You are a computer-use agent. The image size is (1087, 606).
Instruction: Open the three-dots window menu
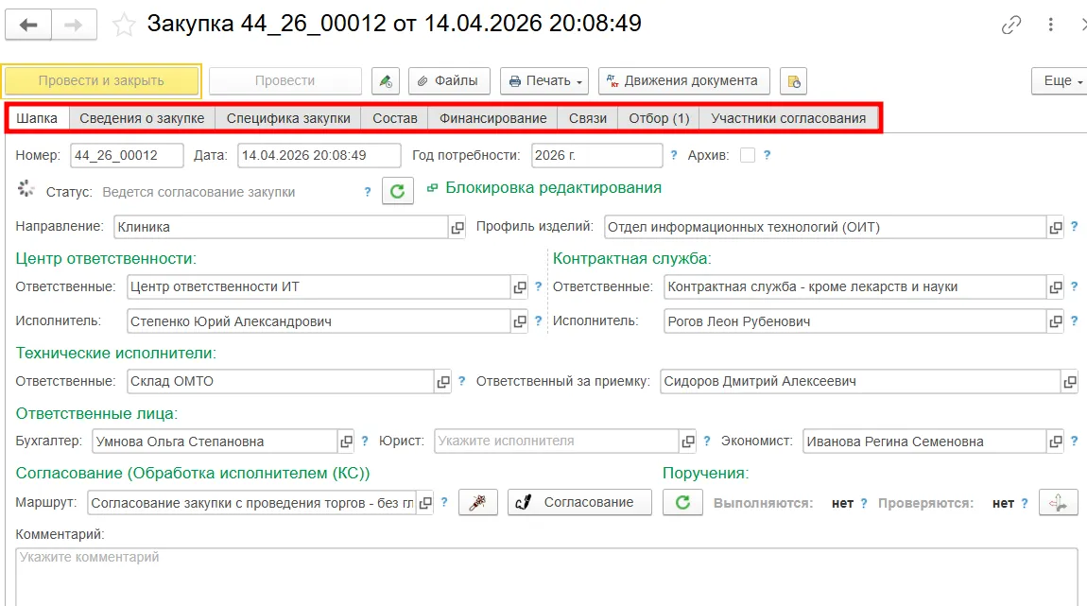point(1051,25)
